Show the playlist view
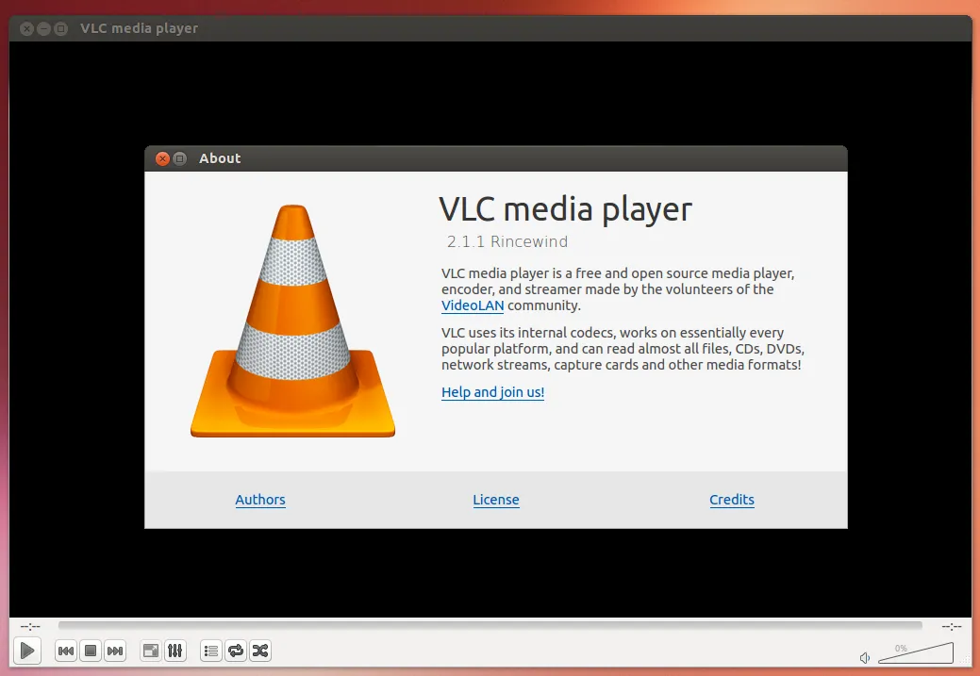This screenshot has height=676, width=980. 211,651
